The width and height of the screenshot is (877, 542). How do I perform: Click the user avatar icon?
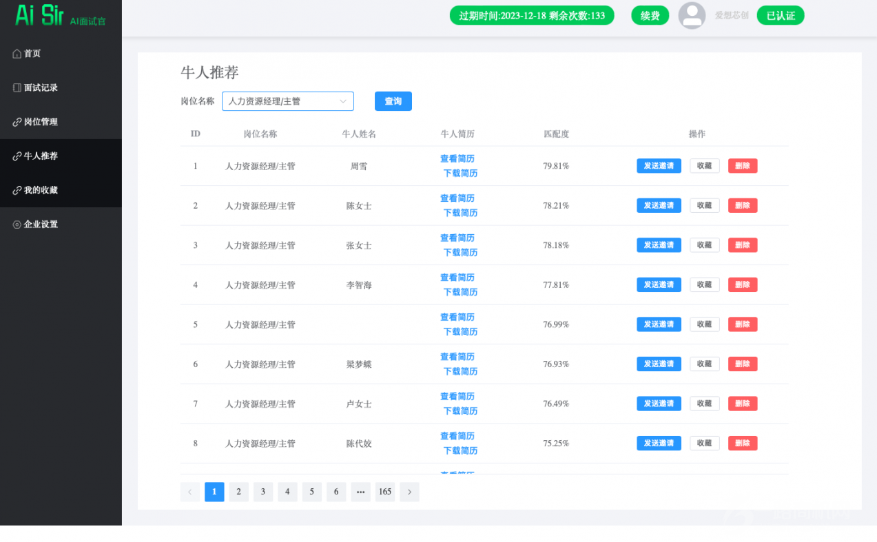pyautogui.click(x=692, y=15)
